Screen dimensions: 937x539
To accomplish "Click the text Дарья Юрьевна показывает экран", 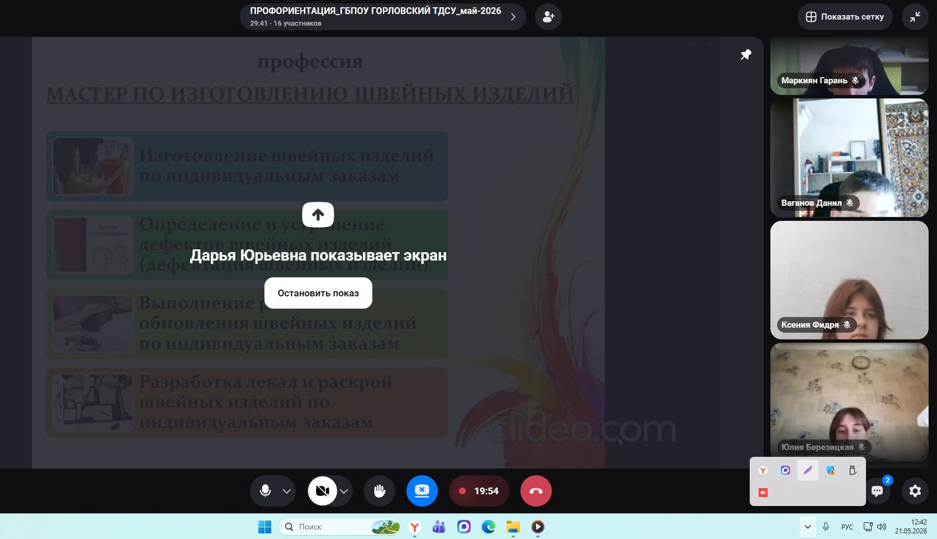I will 318,256.
